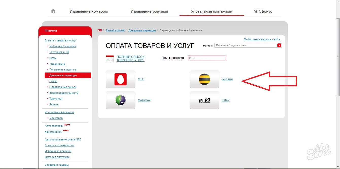Open Мои банковские карты link

(x=59, y=112)
